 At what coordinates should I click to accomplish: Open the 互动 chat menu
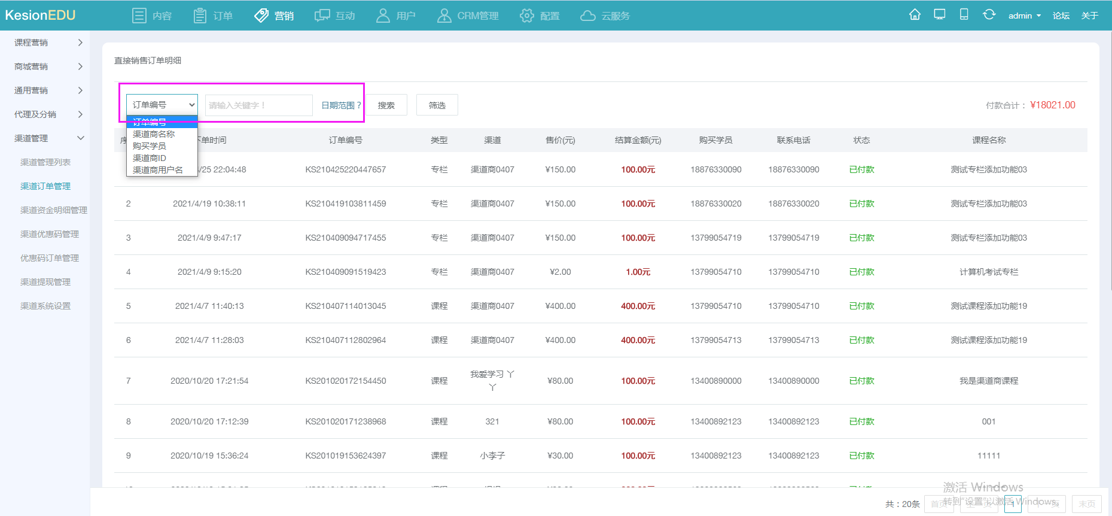point(335,16)
